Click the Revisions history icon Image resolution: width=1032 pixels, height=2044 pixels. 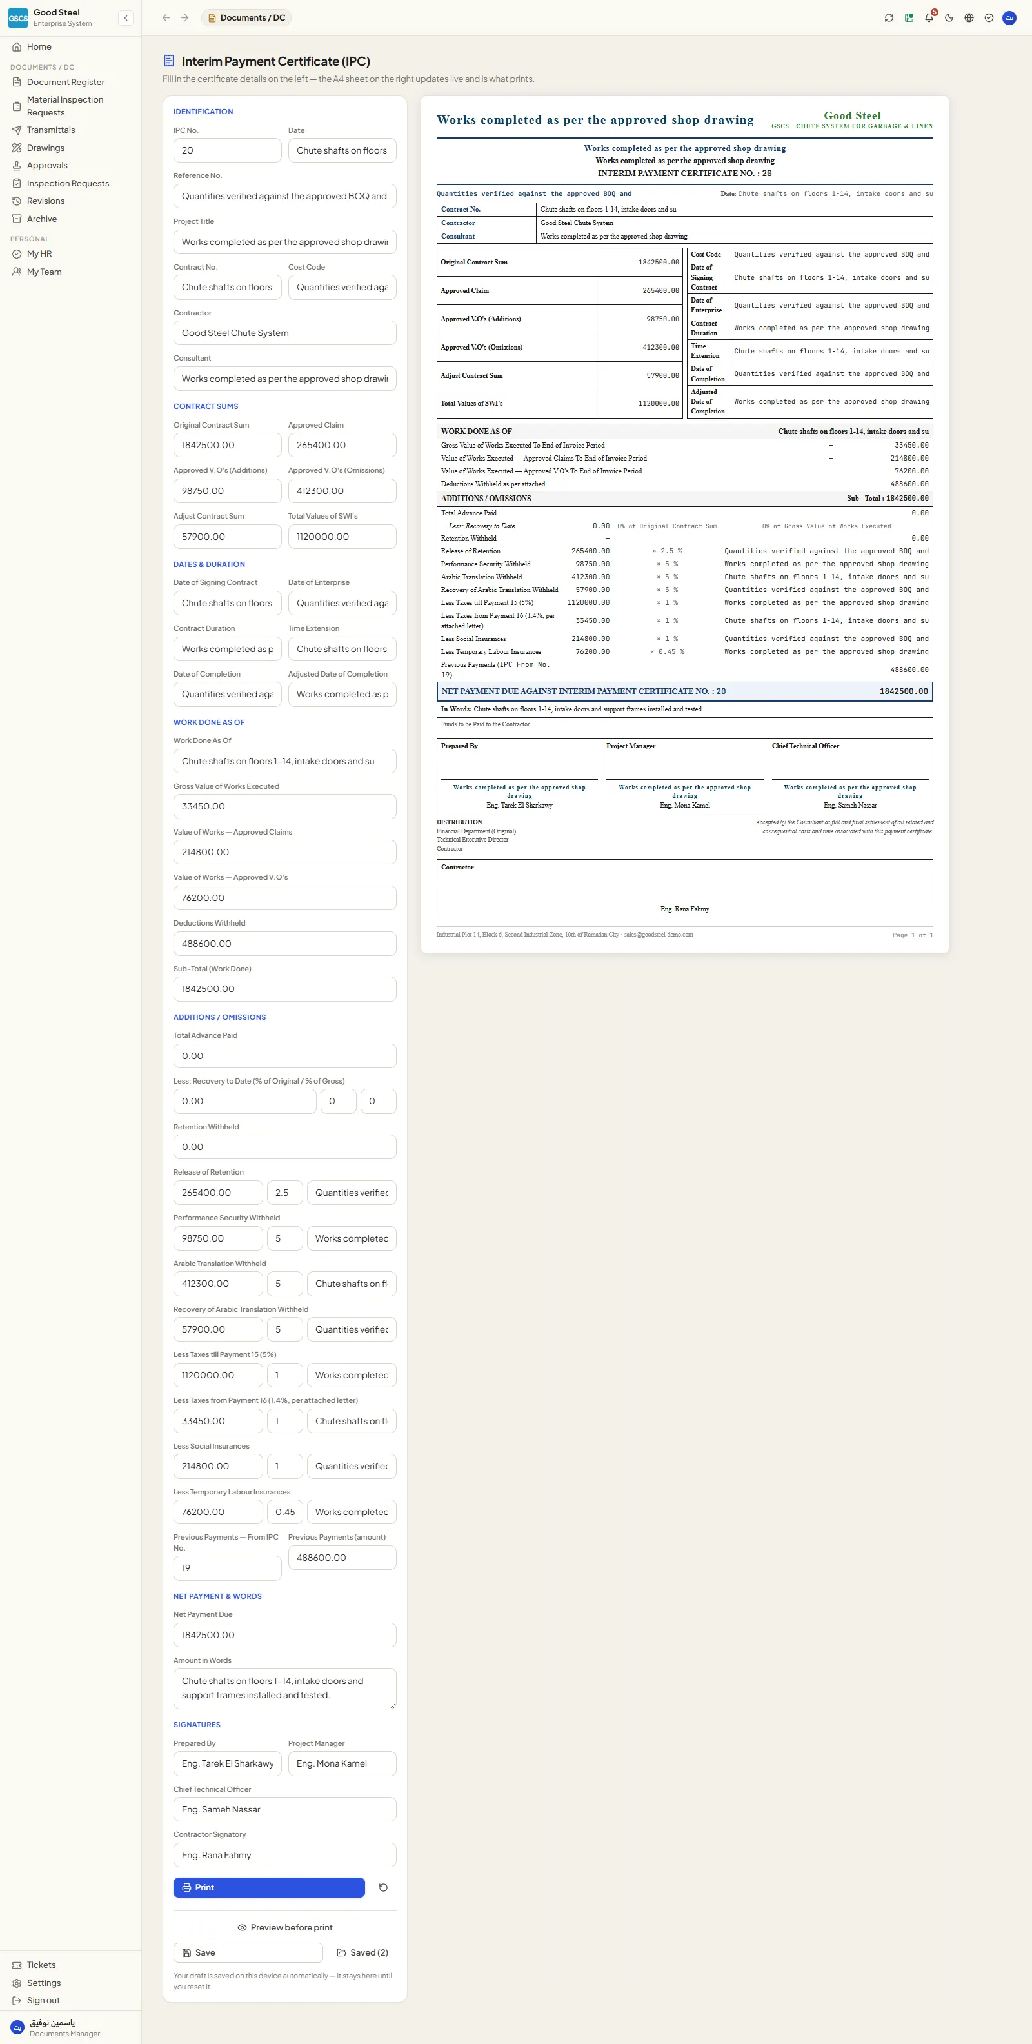[x=17, y=201]
